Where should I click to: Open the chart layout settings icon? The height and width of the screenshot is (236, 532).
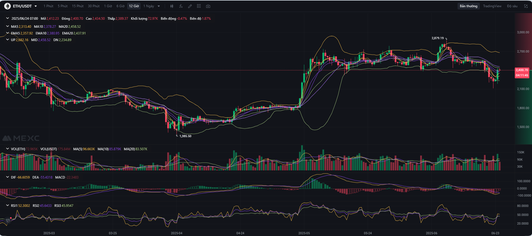199,6
